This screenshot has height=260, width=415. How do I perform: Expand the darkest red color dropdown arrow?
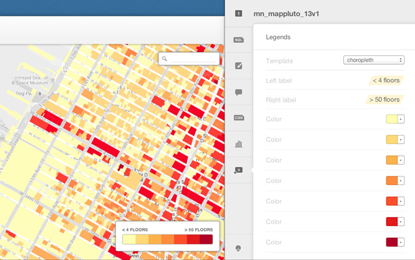point(401,242)
